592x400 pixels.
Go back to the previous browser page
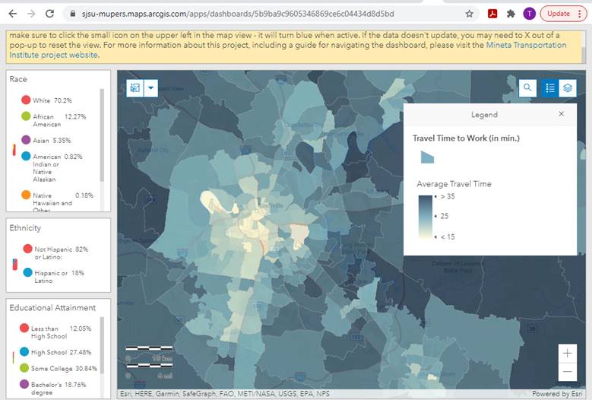[x=12, y=14]
